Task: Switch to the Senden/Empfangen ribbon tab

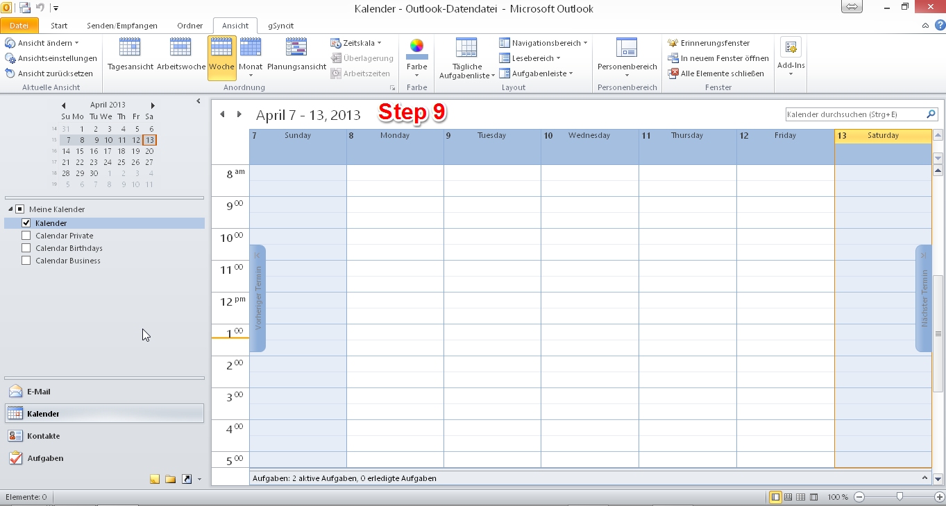Action: pos(122,26)
